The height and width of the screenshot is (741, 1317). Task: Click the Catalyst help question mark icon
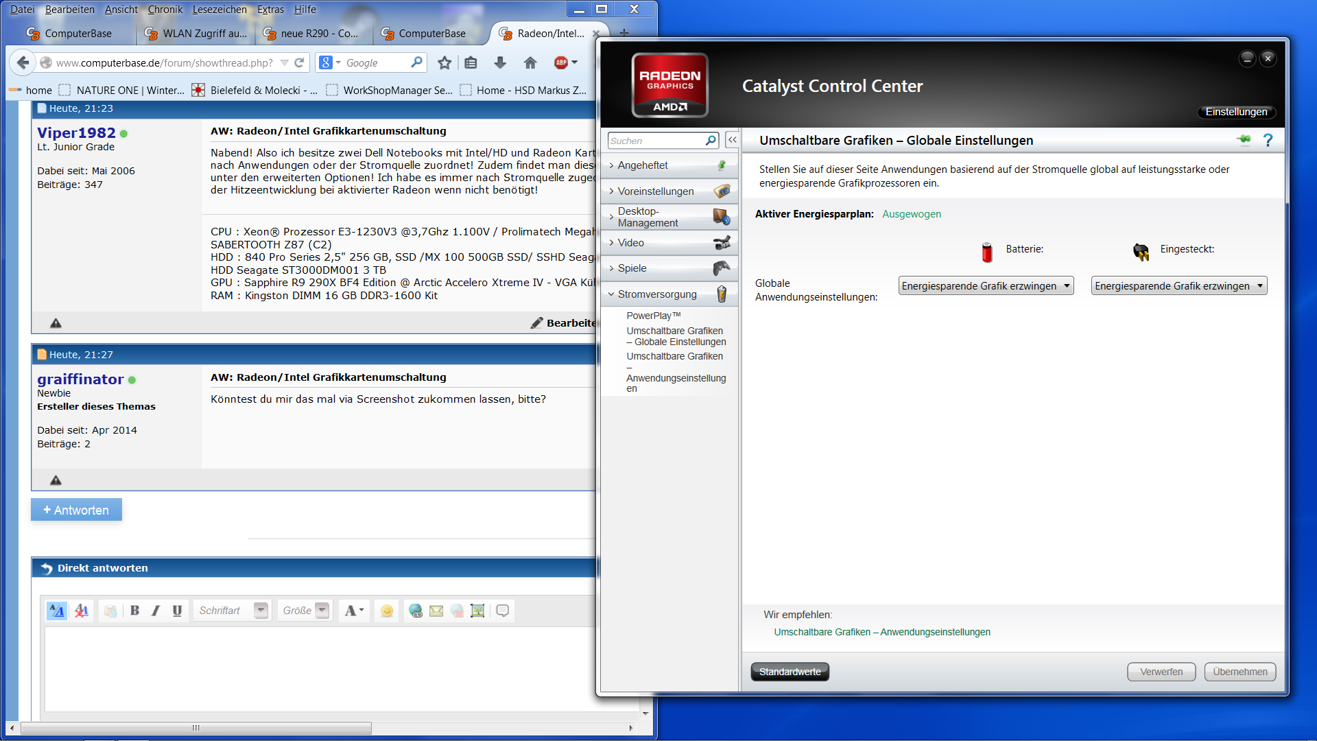click(1268, 141)
